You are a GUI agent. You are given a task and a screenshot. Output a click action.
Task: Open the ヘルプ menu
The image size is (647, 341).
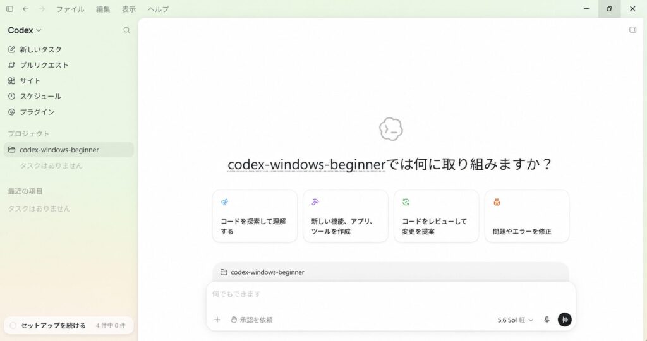click(159, 9)
